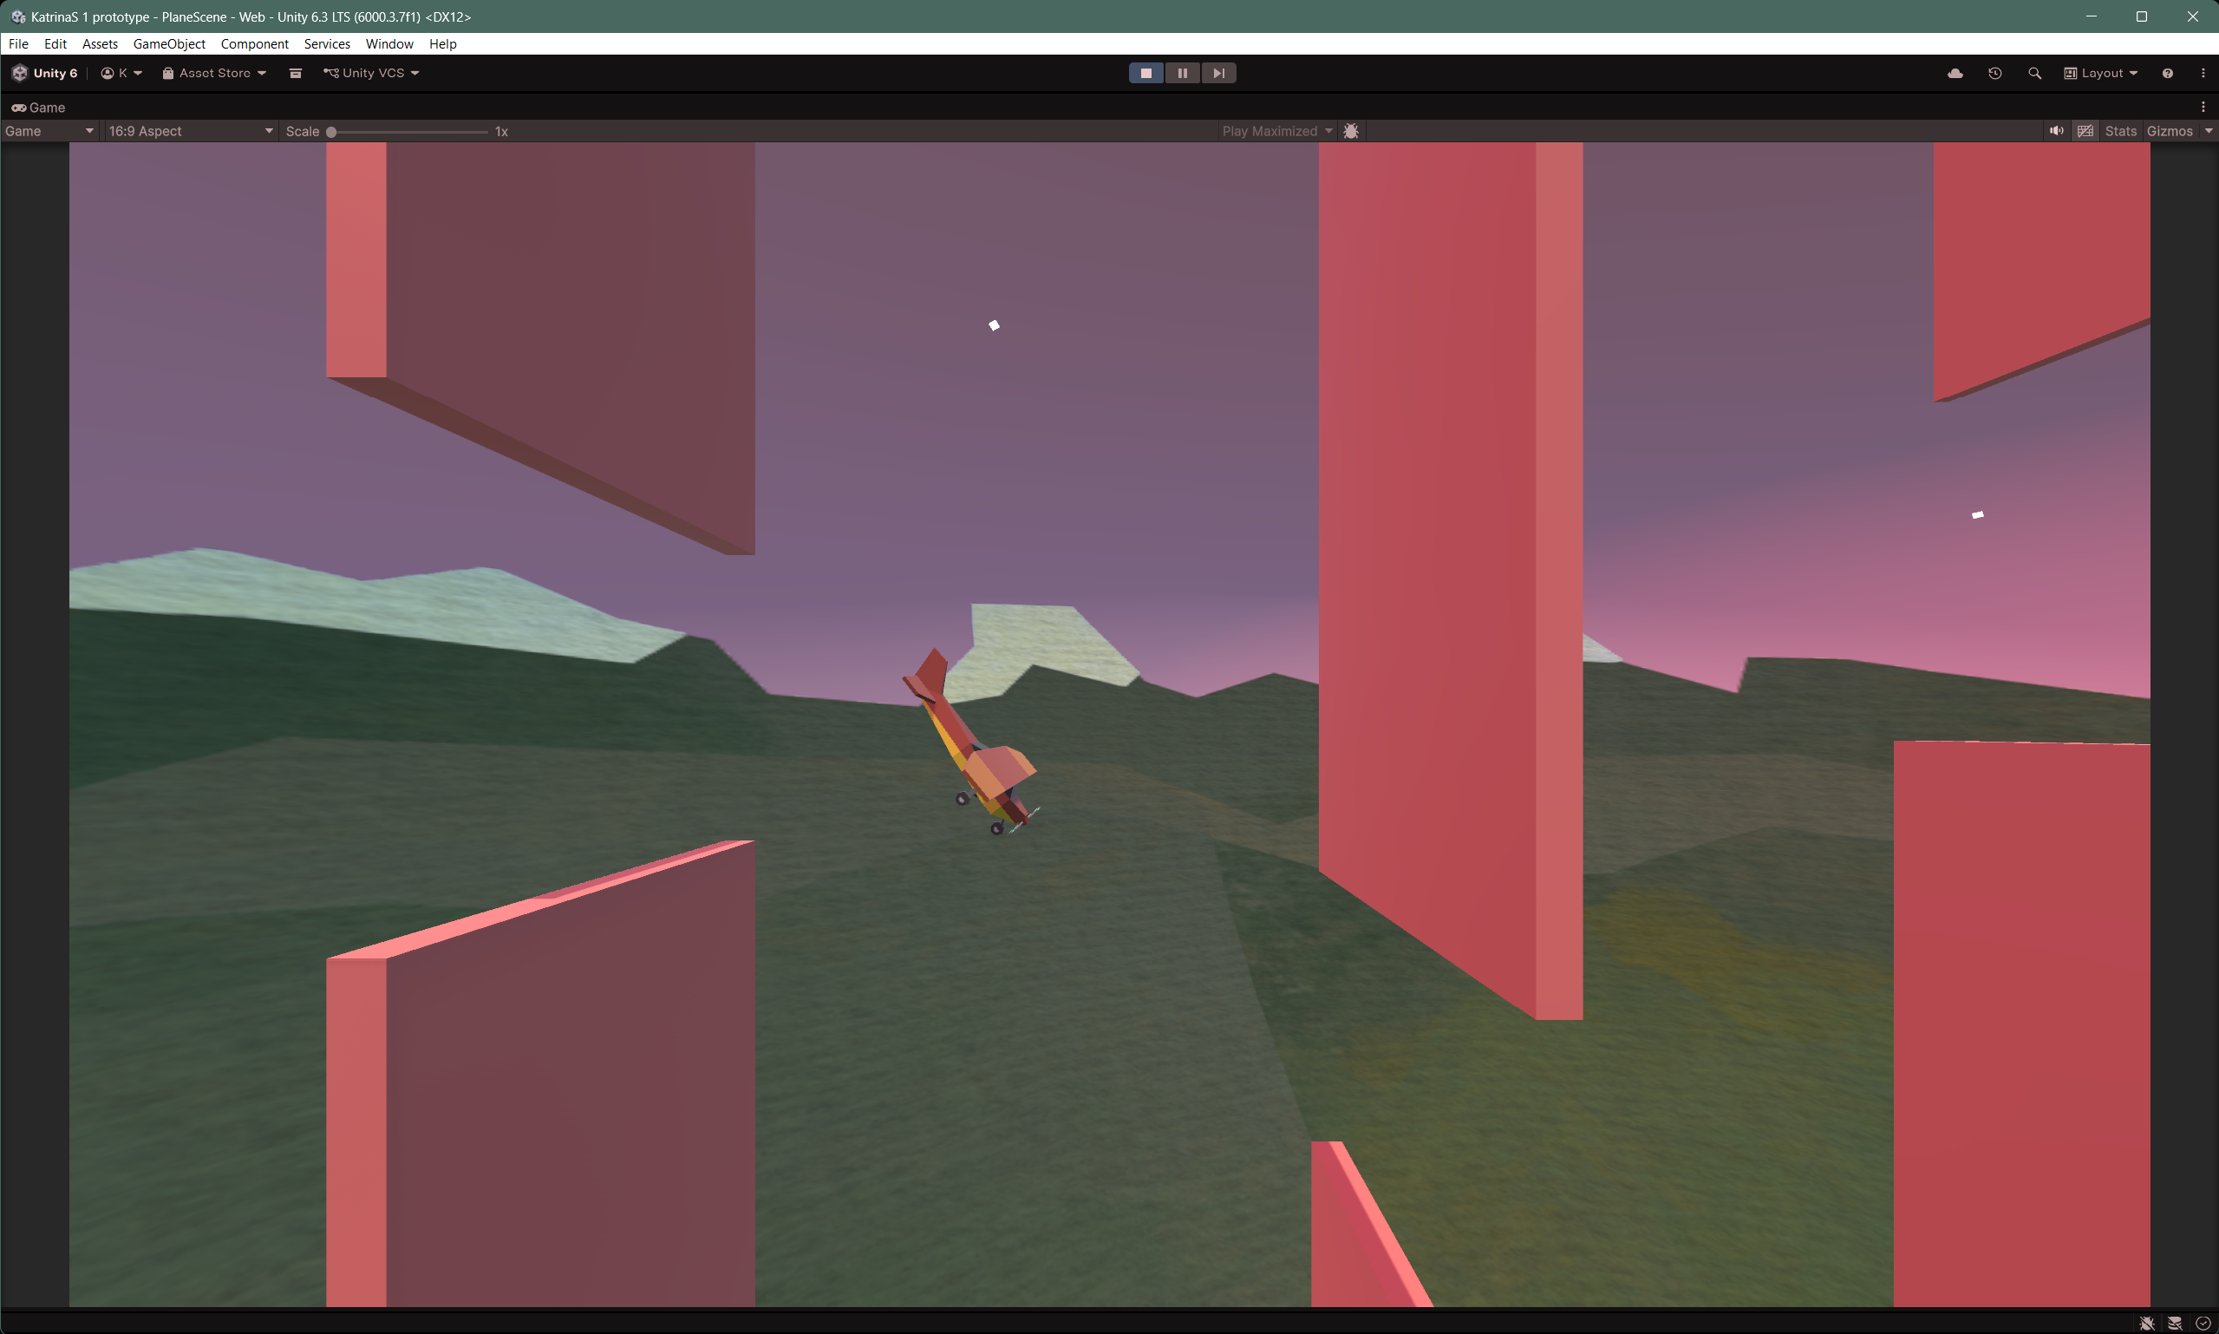This screenshot has width=2219, height=1334.
Task: Click the Gizmos button
Action: point(2170,131)
